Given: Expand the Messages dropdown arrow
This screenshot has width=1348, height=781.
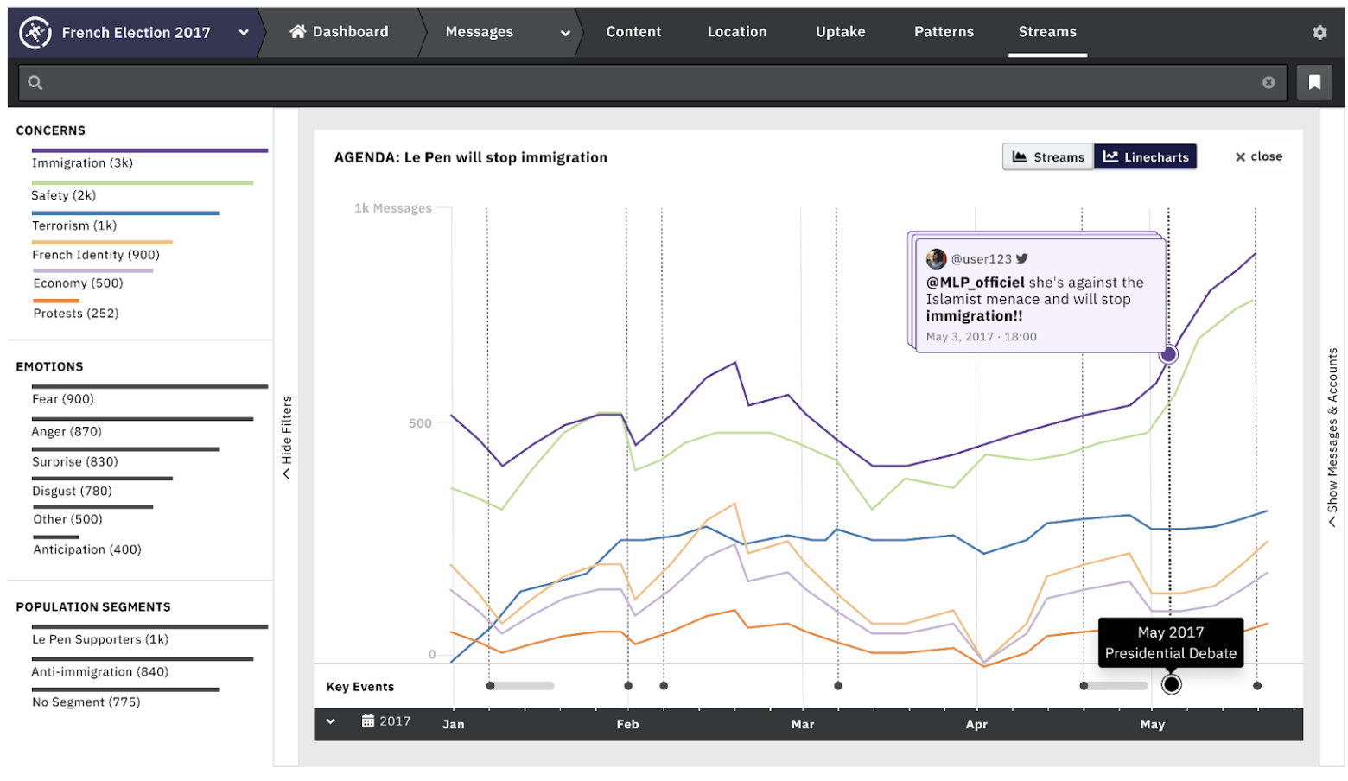Looking at the screenshot, I should pyautogui.click(x=565, y=33).
